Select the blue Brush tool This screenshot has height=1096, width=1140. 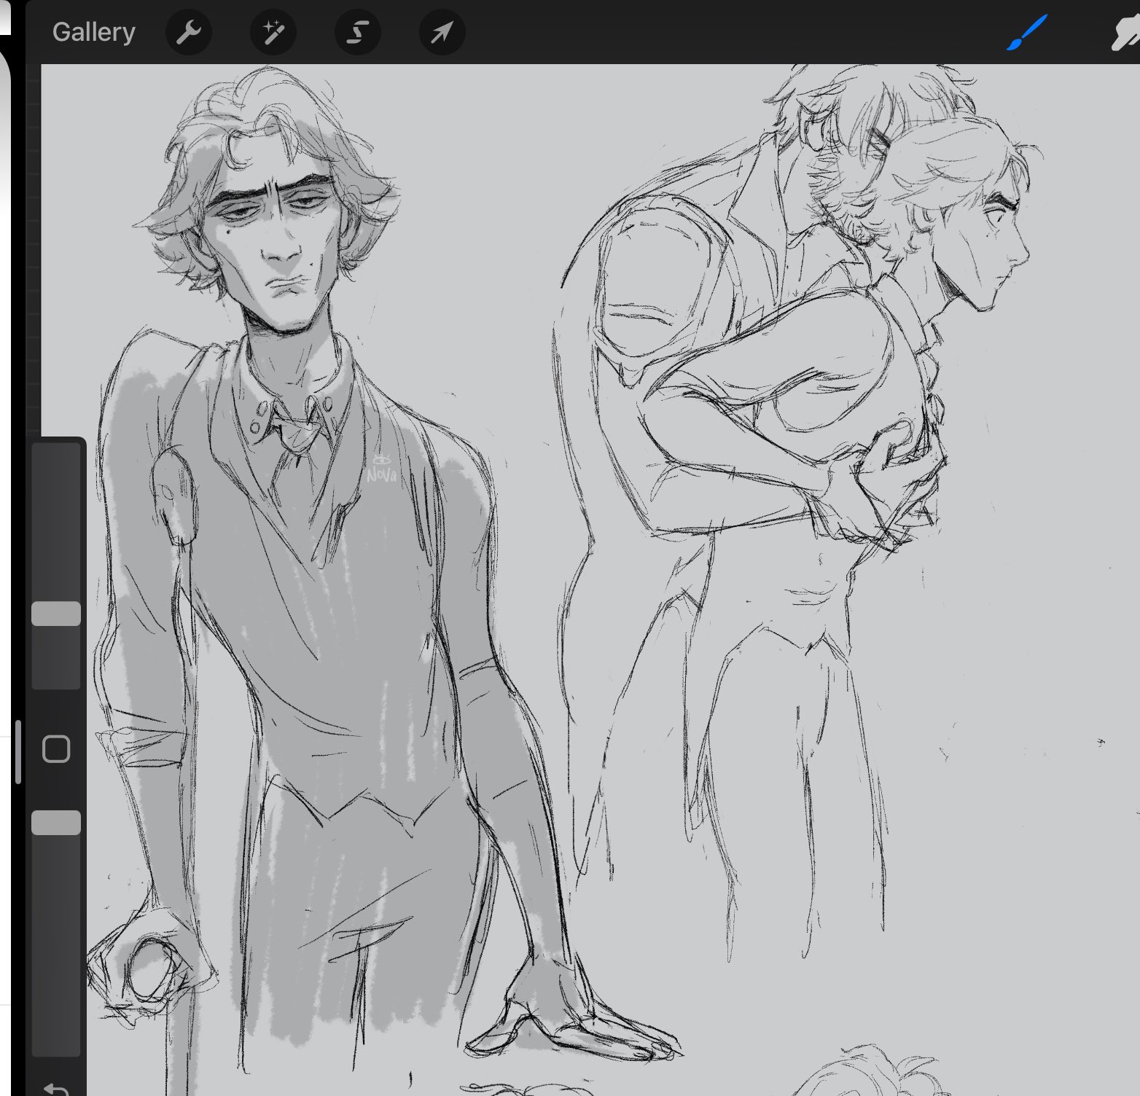[x=1027, y=33]
